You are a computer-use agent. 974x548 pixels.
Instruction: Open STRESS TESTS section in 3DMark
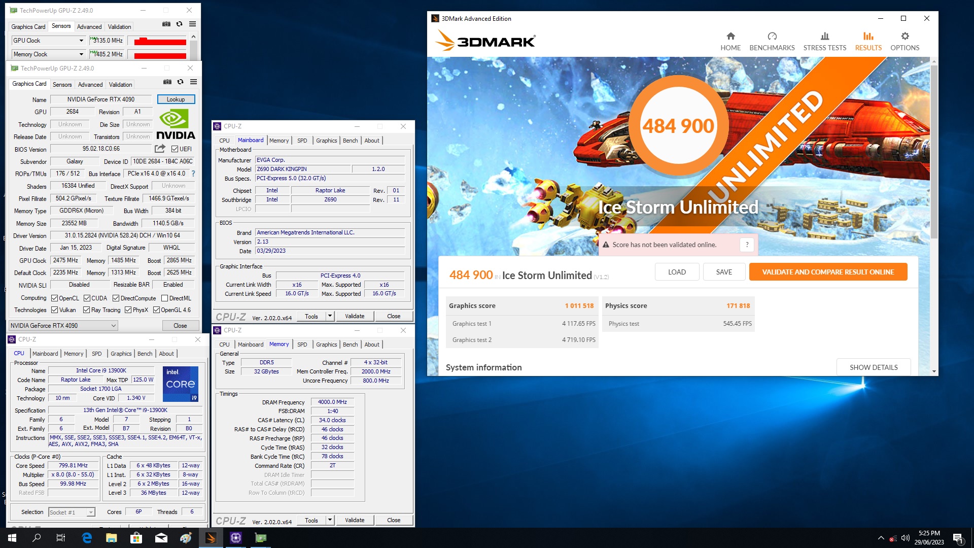(x=825, y=42)
